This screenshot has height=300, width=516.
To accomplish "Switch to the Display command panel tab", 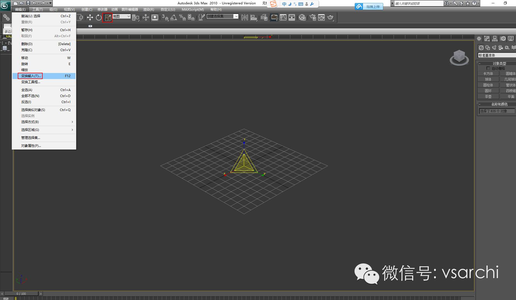I will [x=511, y=39].
